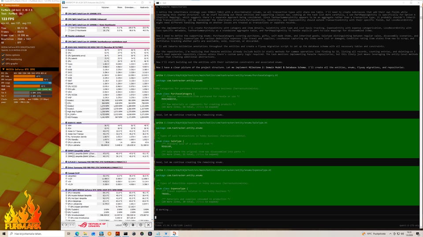
Task: Expand S.M.A.R.T. Samsung SSD 980 PRO group
Action: [x=63, y=162]
